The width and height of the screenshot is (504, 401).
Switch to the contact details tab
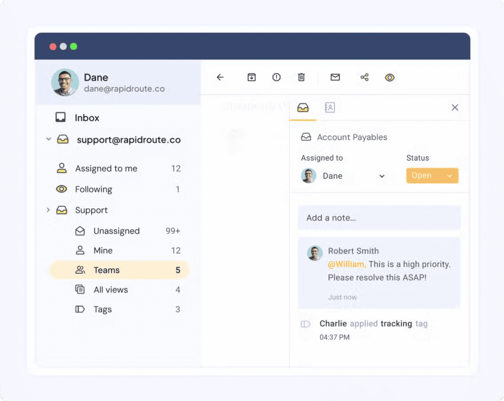click(x=329, y=107)
